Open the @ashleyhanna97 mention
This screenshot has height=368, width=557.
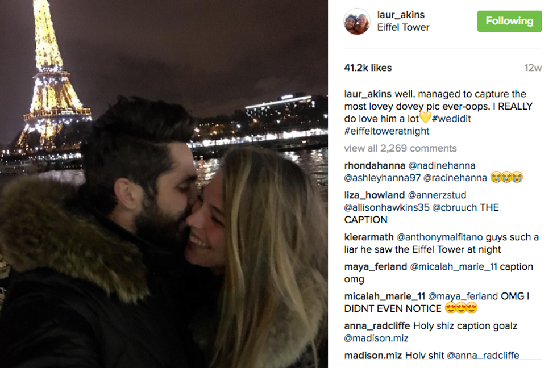pyautogui.click(x=382, y=178)
